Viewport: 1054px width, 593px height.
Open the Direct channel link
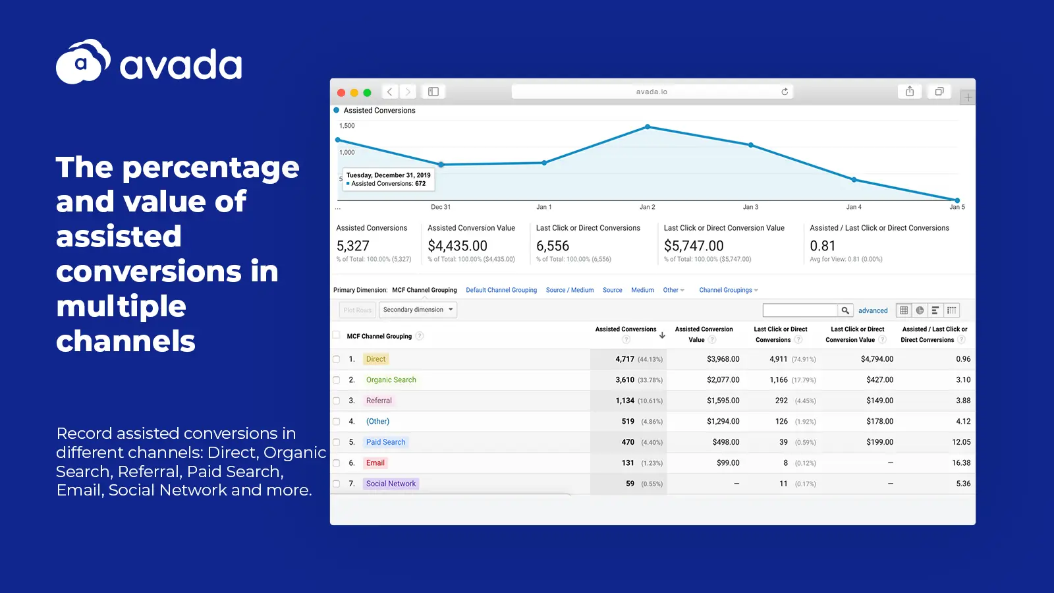[376, 359]
